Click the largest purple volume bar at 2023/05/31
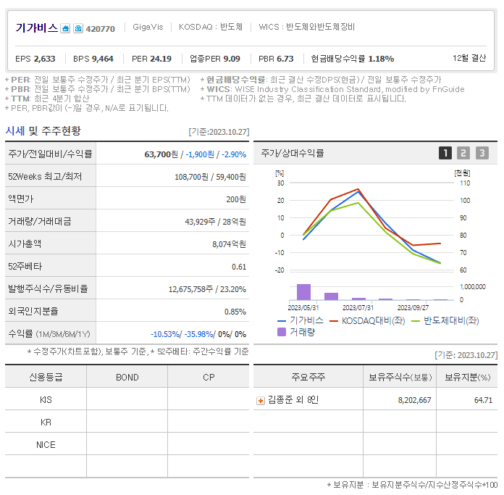The width and height of the screenshot is (504, 495). 303,292
